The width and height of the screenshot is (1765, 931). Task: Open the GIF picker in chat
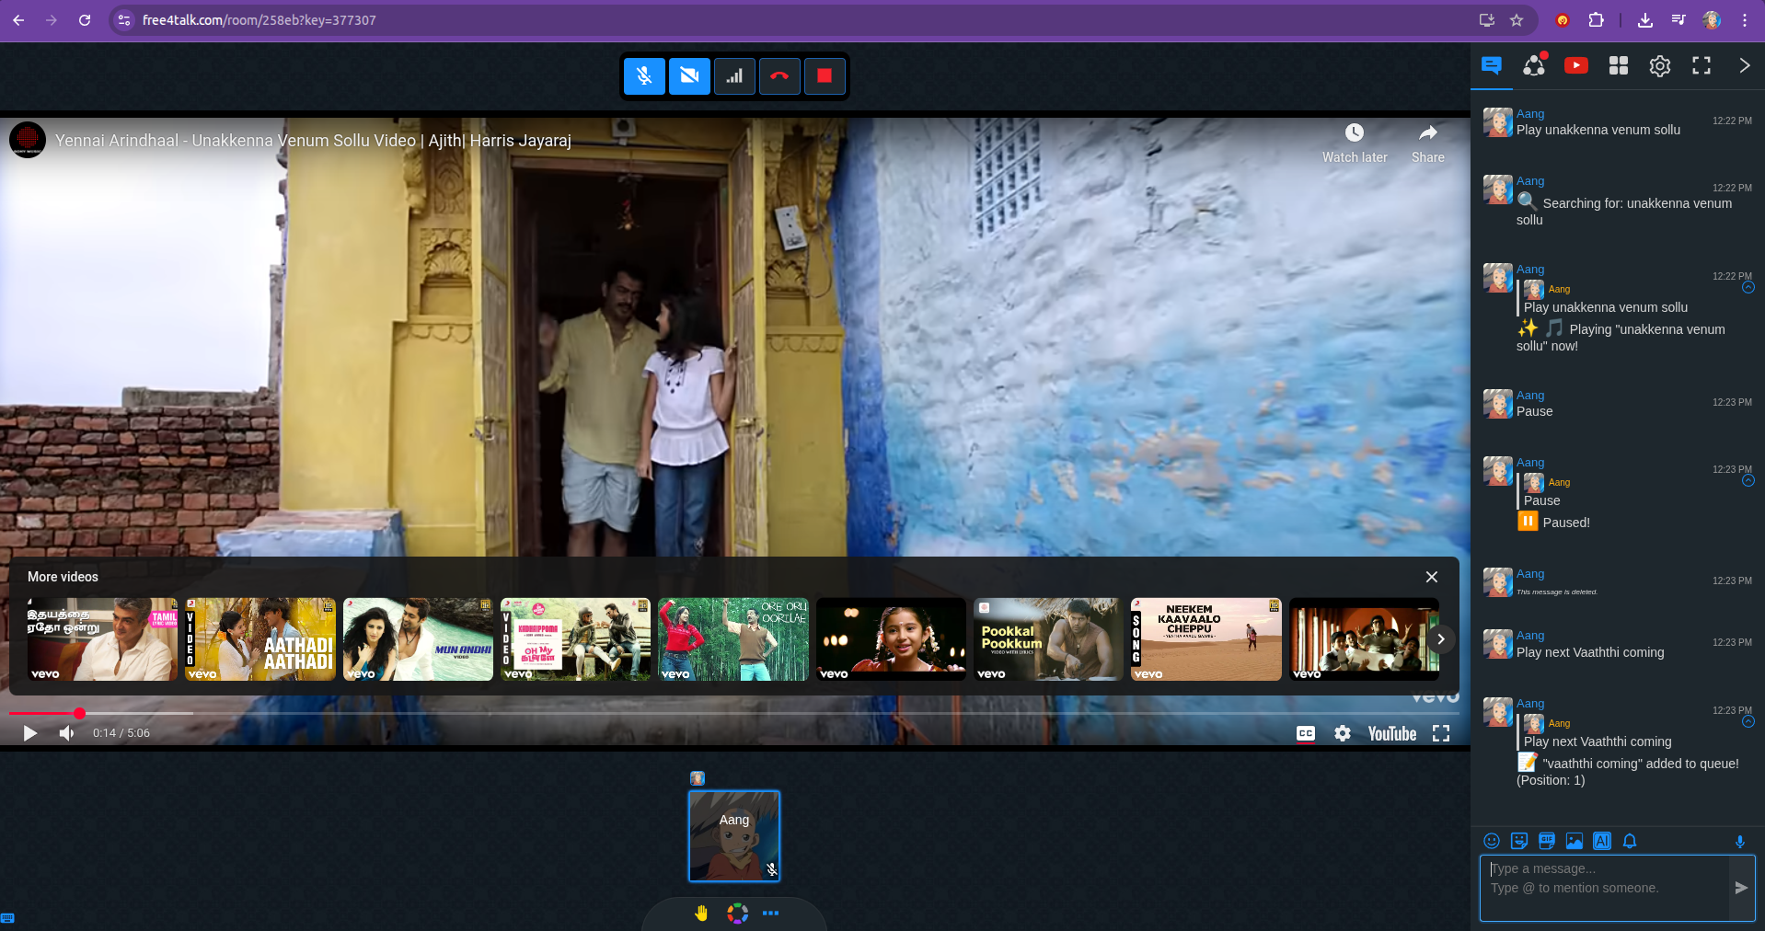1547,841
